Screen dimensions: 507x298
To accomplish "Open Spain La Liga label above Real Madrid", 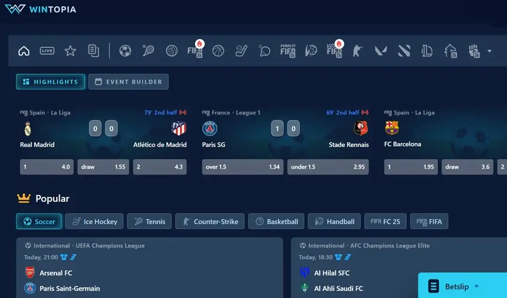I will coord(45,113).
